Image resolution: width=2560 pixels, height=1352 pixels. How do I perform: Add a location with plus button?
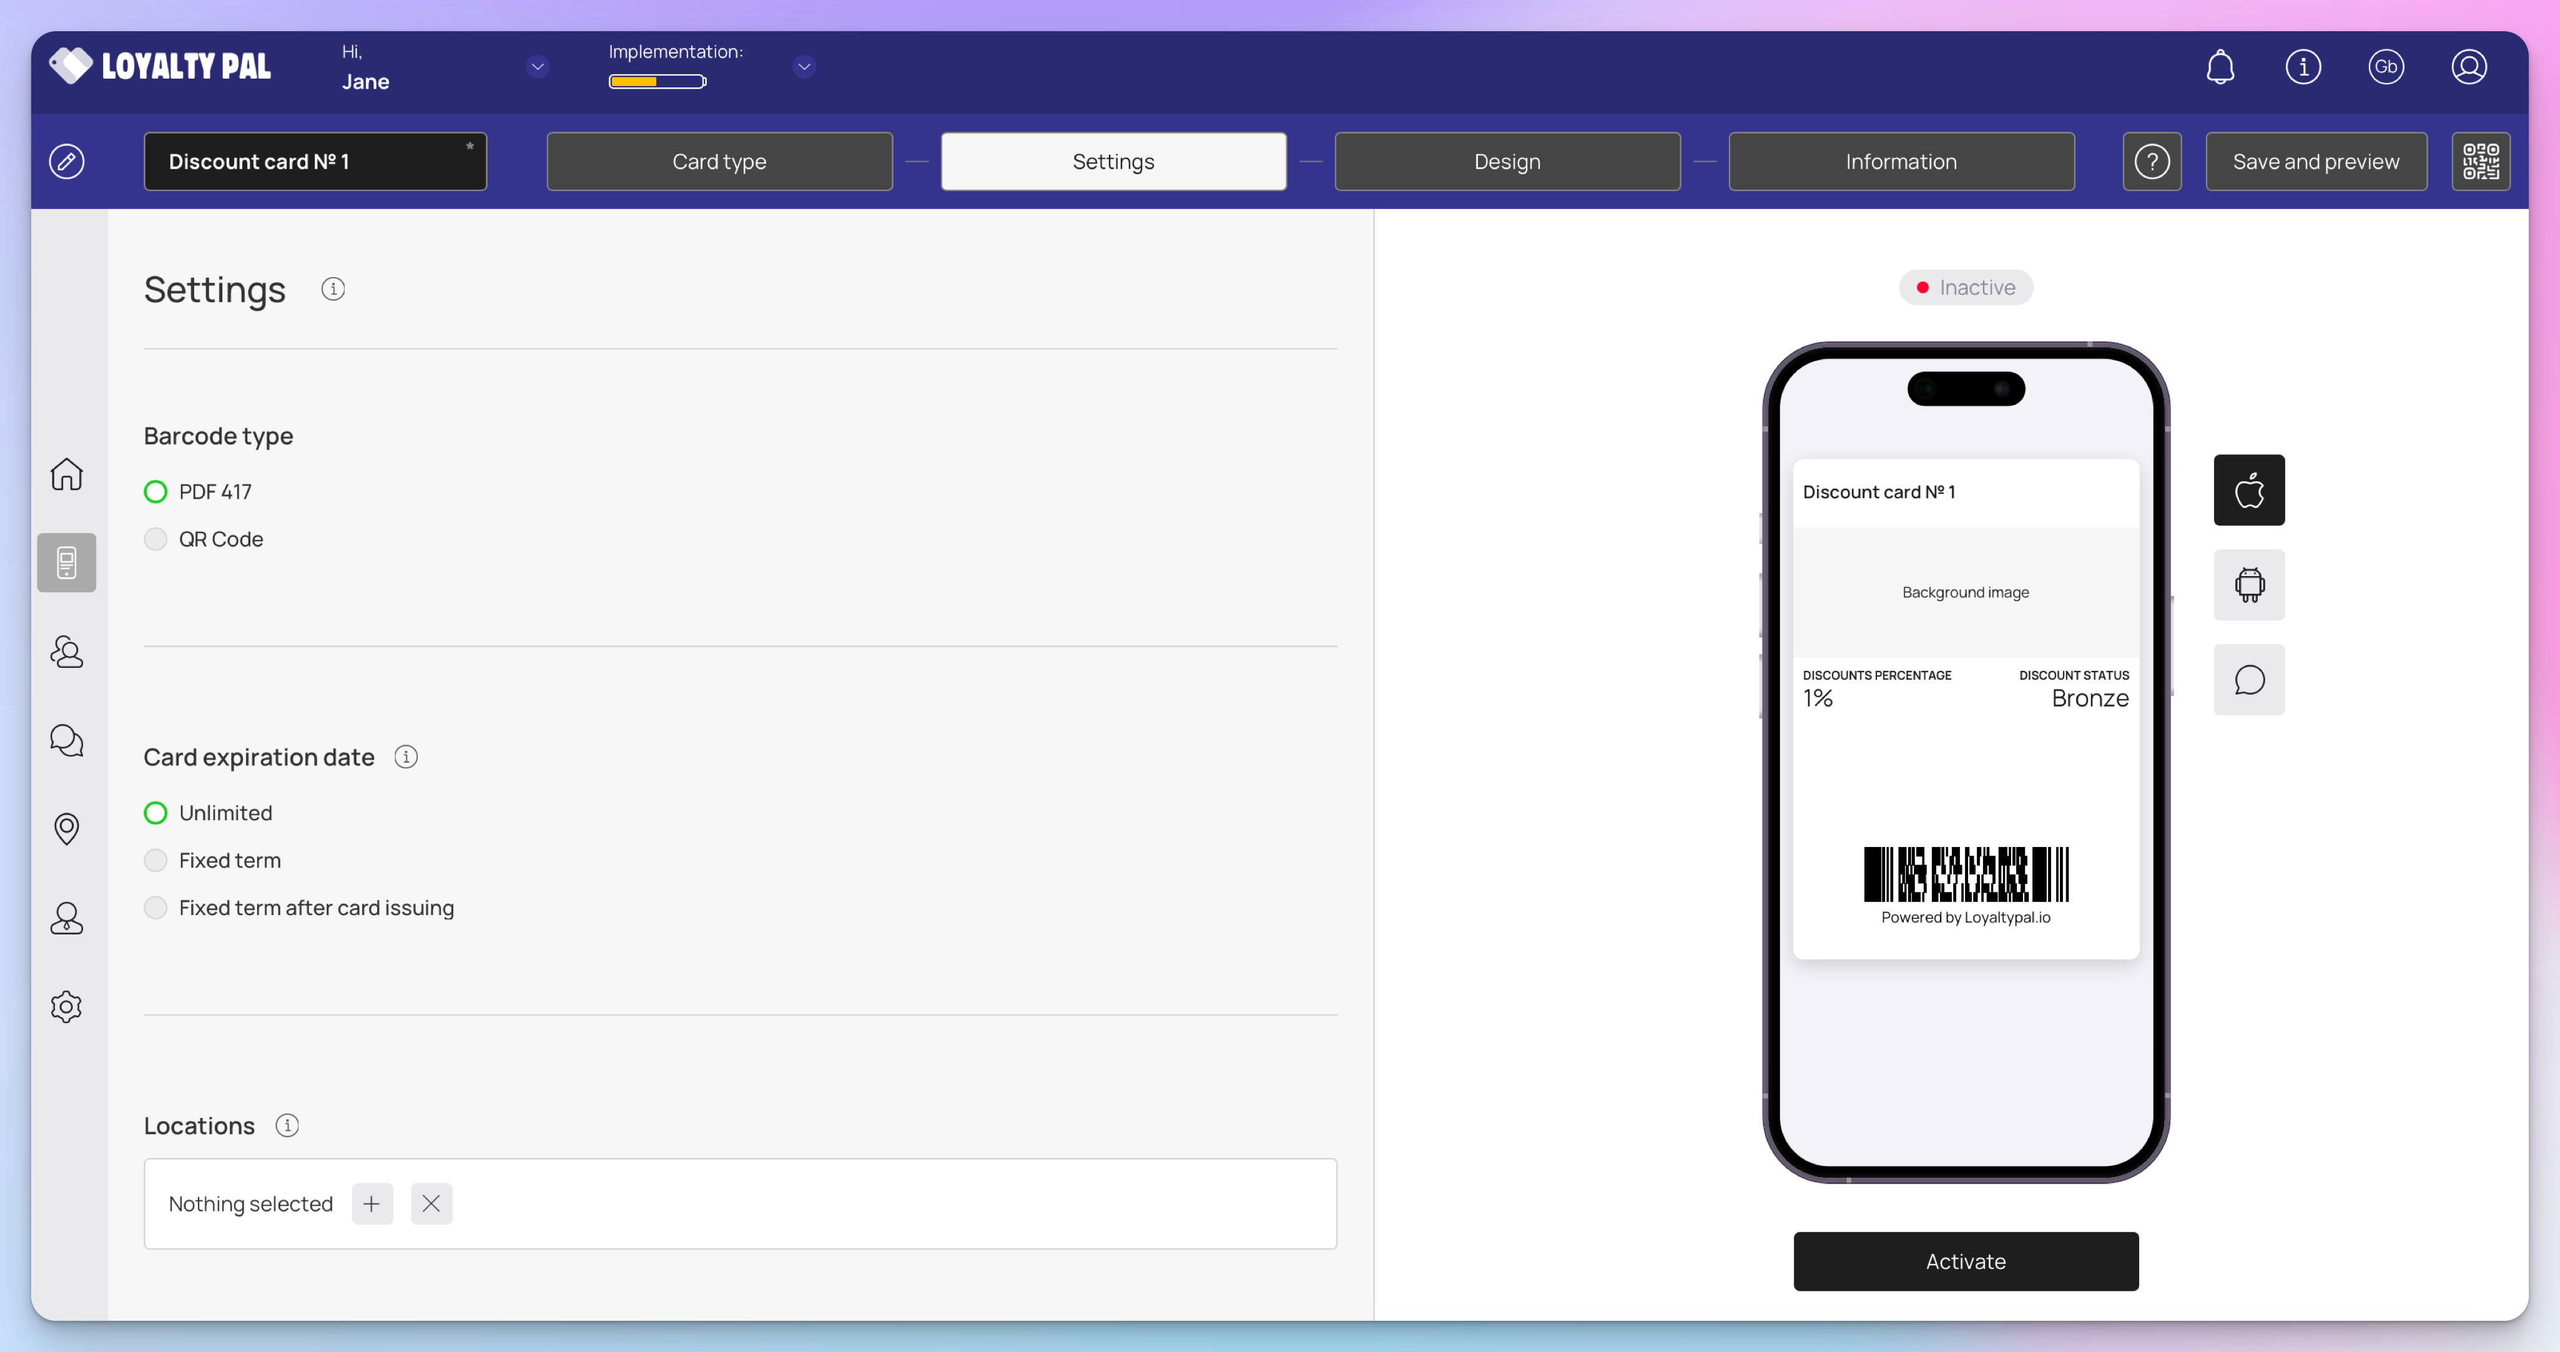(372, 1203)
